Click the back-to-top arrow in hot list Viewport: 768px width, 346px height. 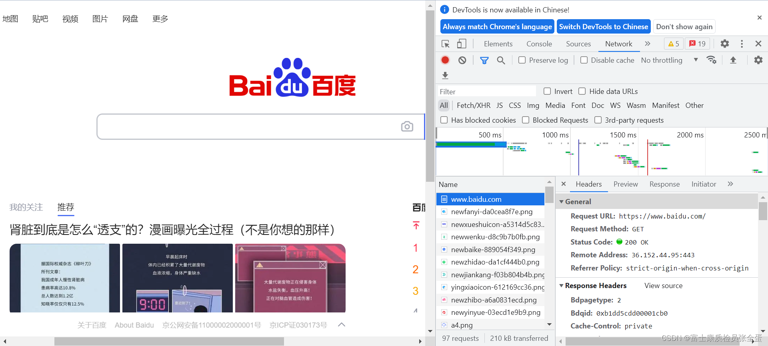point(416,225)
